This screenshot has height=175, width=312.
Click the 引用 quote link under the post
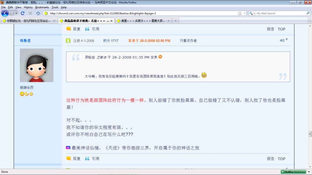pos(95,159)
